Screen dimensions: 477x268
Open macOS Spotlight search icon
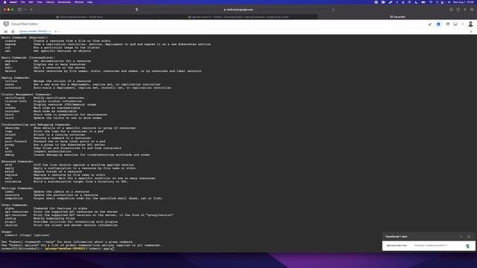coord(437,2)
